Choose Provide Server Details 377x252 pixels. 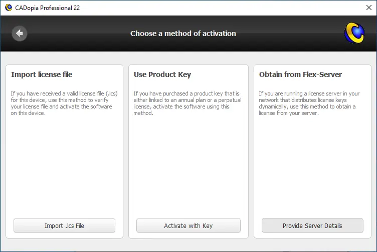point(312,225)
